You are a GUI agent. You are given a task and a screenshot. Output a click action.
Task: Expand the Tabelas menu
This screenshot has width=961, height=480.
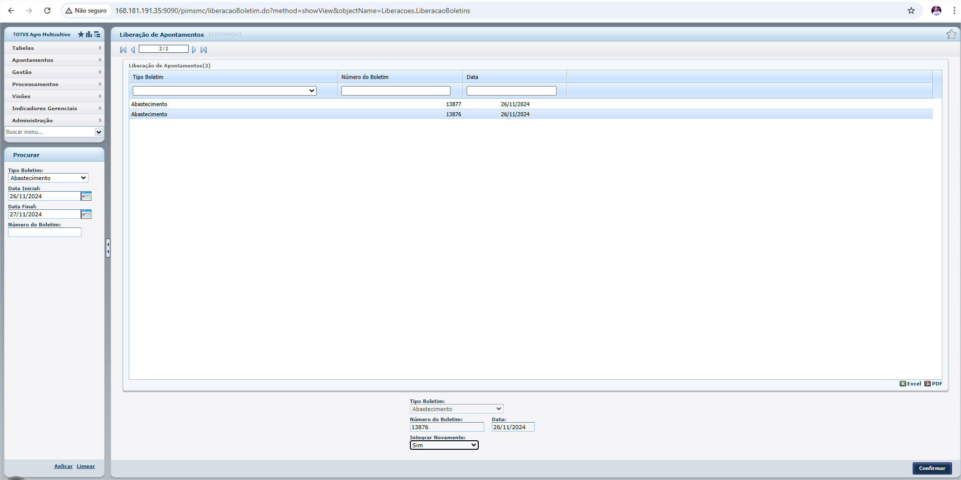[x=54, y=48]
